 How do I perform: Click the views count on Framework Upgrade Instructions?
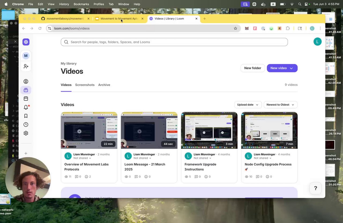(x=188, y=177)
